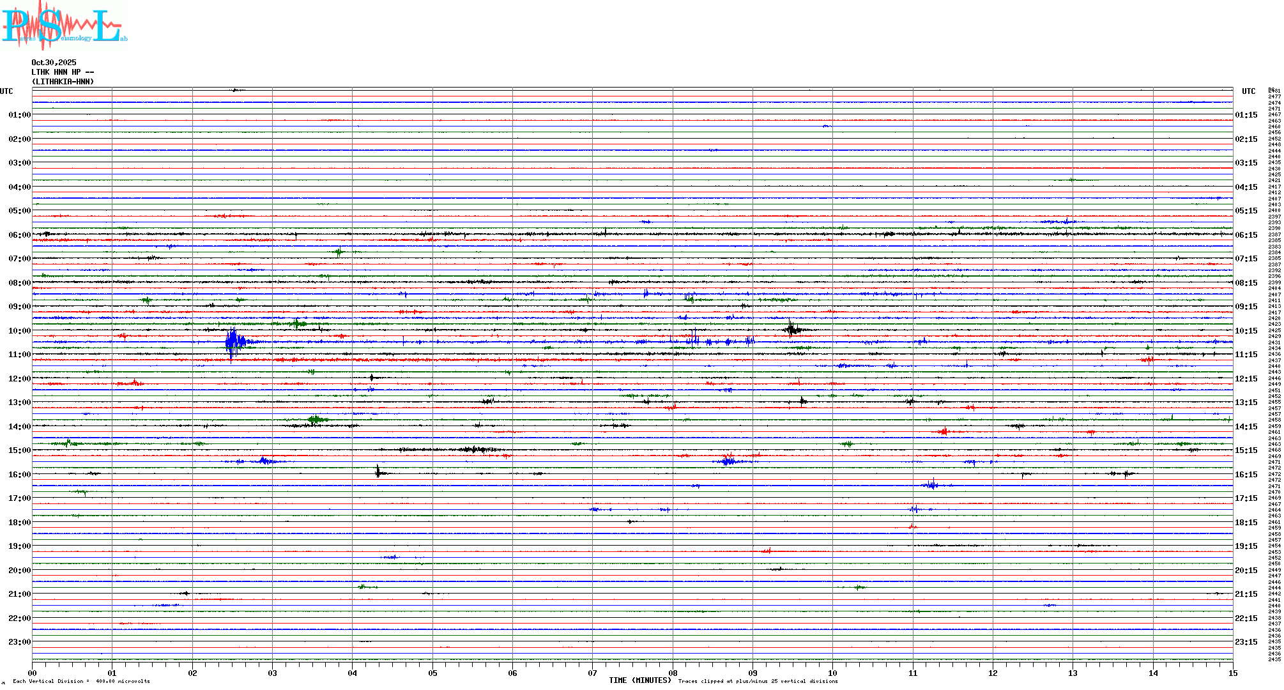Click the 01:15 time label on right

pos(1246,115)
